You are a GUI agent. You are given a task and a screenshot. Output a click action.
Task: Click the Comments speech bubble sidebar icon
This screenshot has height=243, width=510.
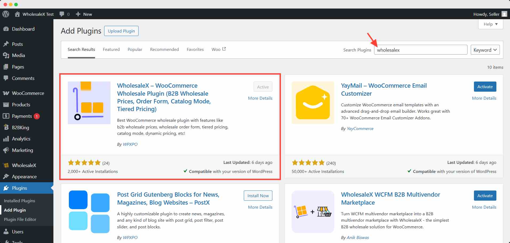coord(6,78)
